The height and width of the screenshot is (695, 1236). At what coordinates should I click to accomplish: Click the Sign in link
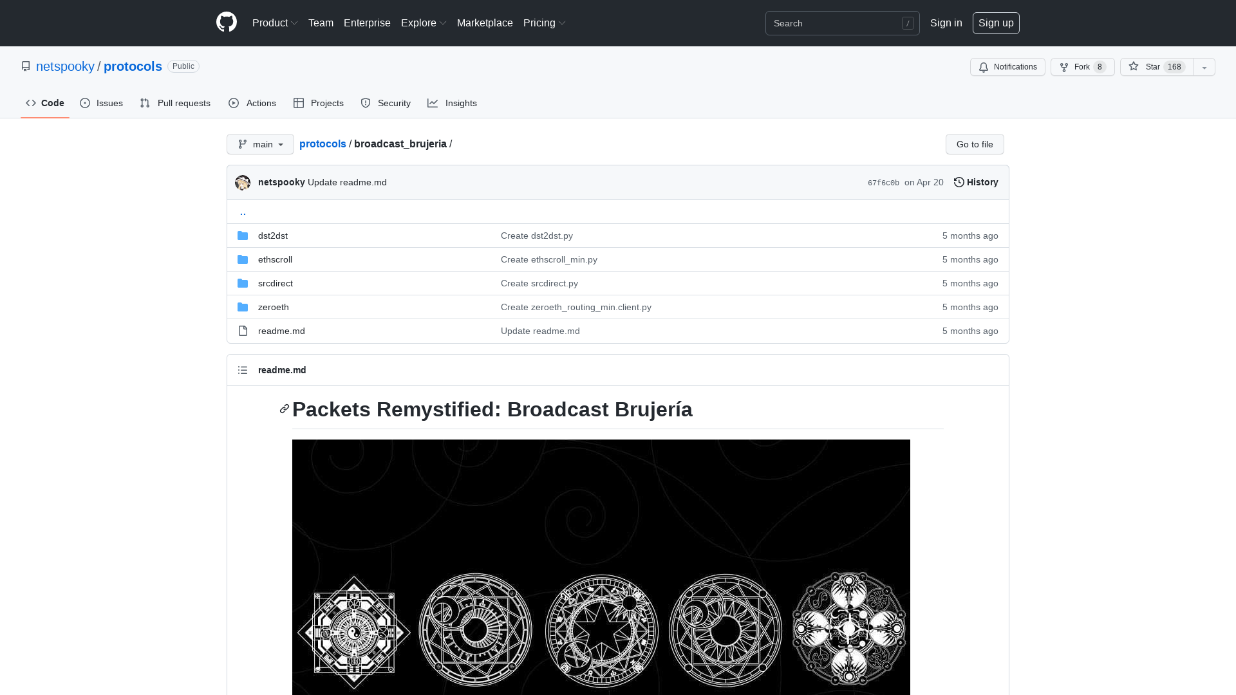tap(946, 23)
